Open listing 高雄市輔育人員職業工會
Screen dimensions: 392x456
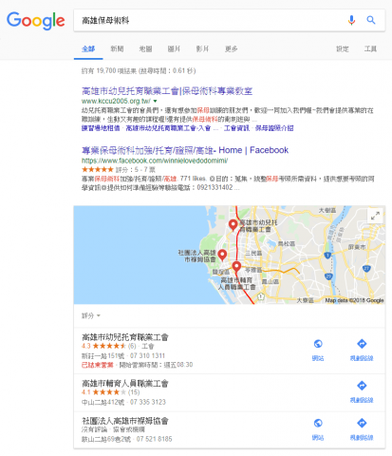125,383
